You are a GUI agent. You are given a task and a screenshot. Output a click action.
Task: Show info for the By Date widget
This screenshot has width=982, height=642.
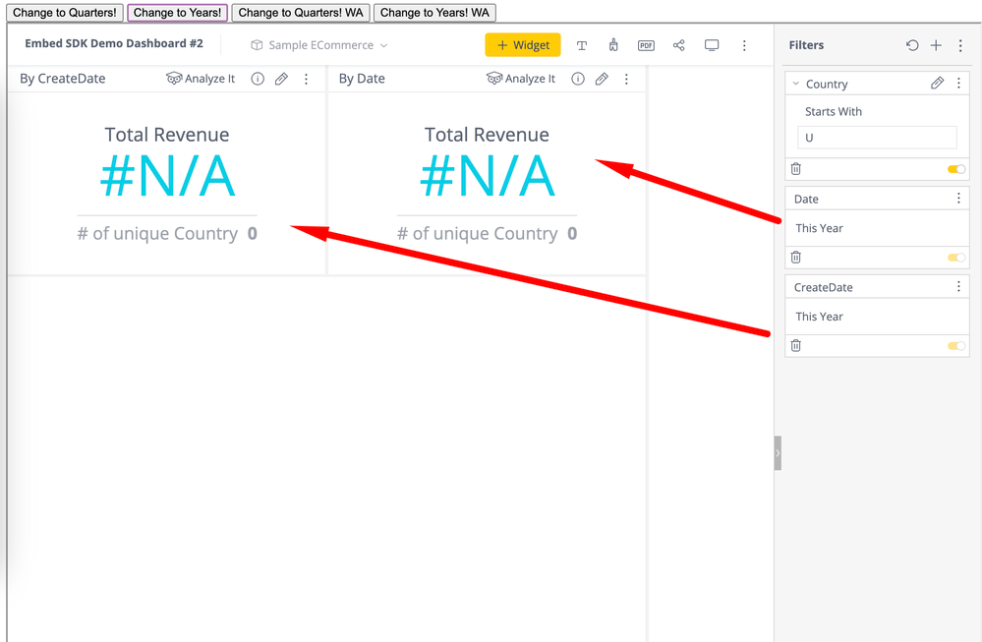[578, 79]
